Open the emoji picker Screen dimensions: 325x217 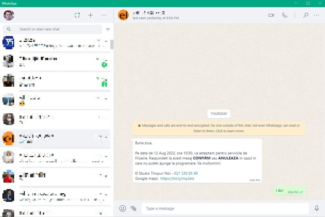coord(123,208)
